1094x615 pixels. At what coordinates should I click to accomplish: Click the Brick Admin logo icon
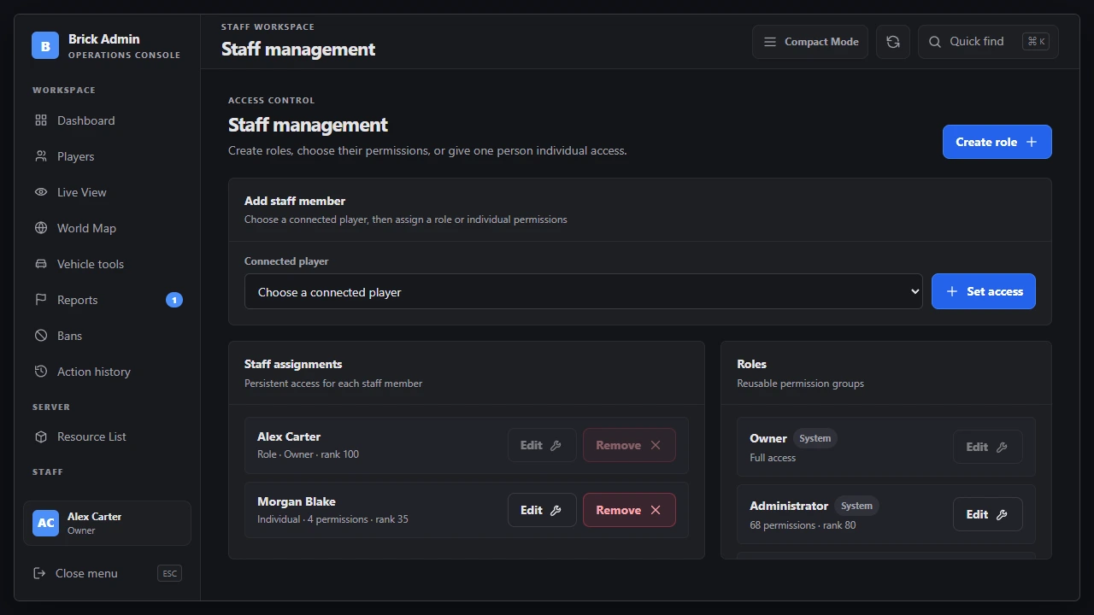45,45
